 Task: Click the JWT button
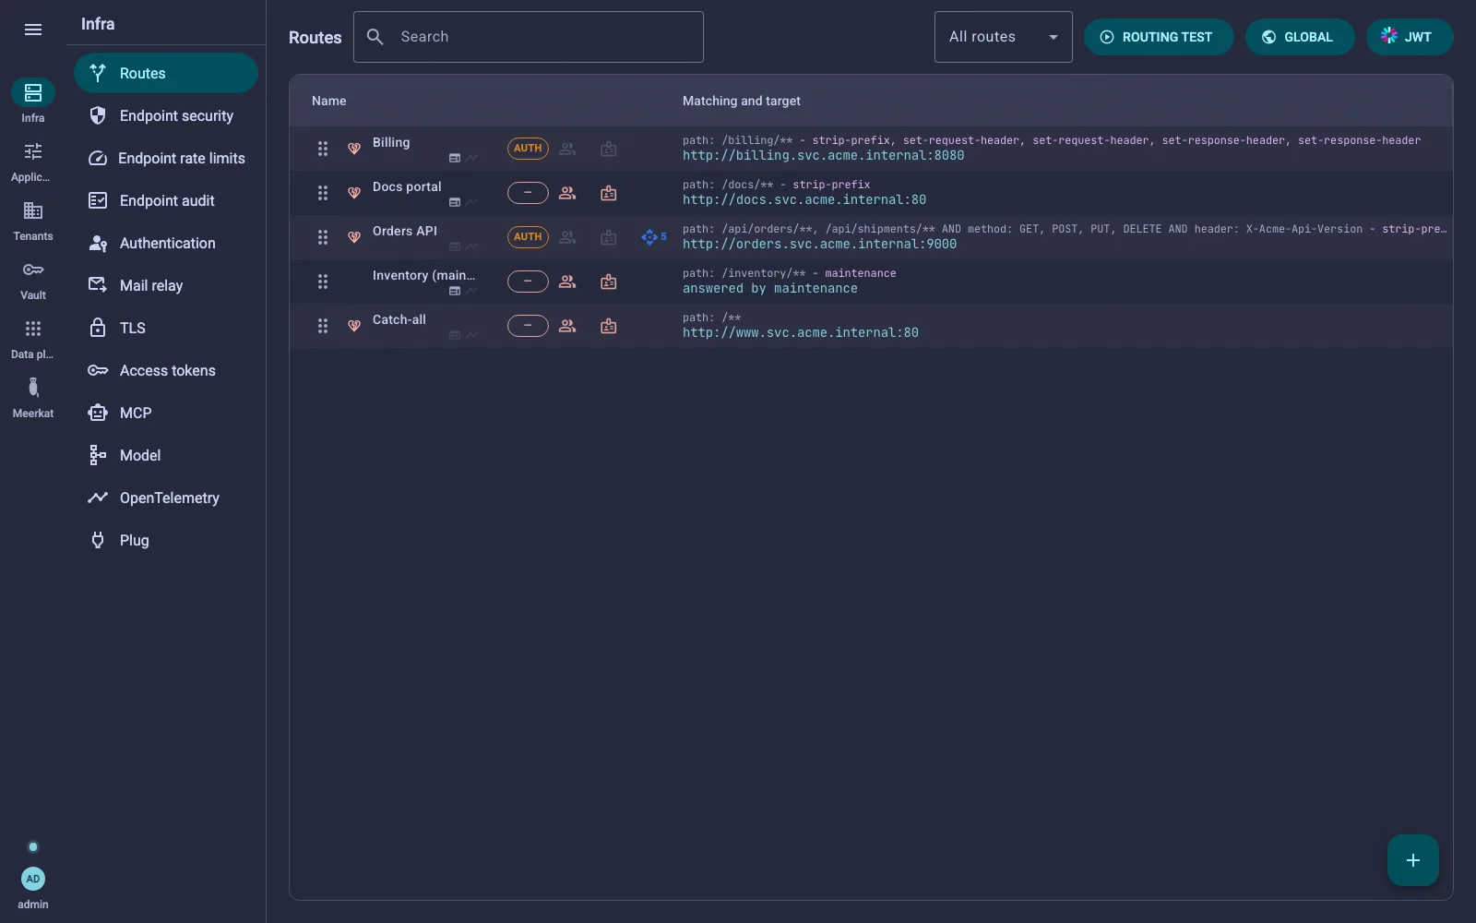coord(1410,37)
